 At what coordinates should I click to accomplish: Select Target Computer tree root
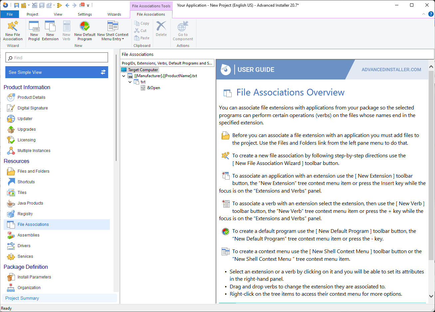point(143,70)
